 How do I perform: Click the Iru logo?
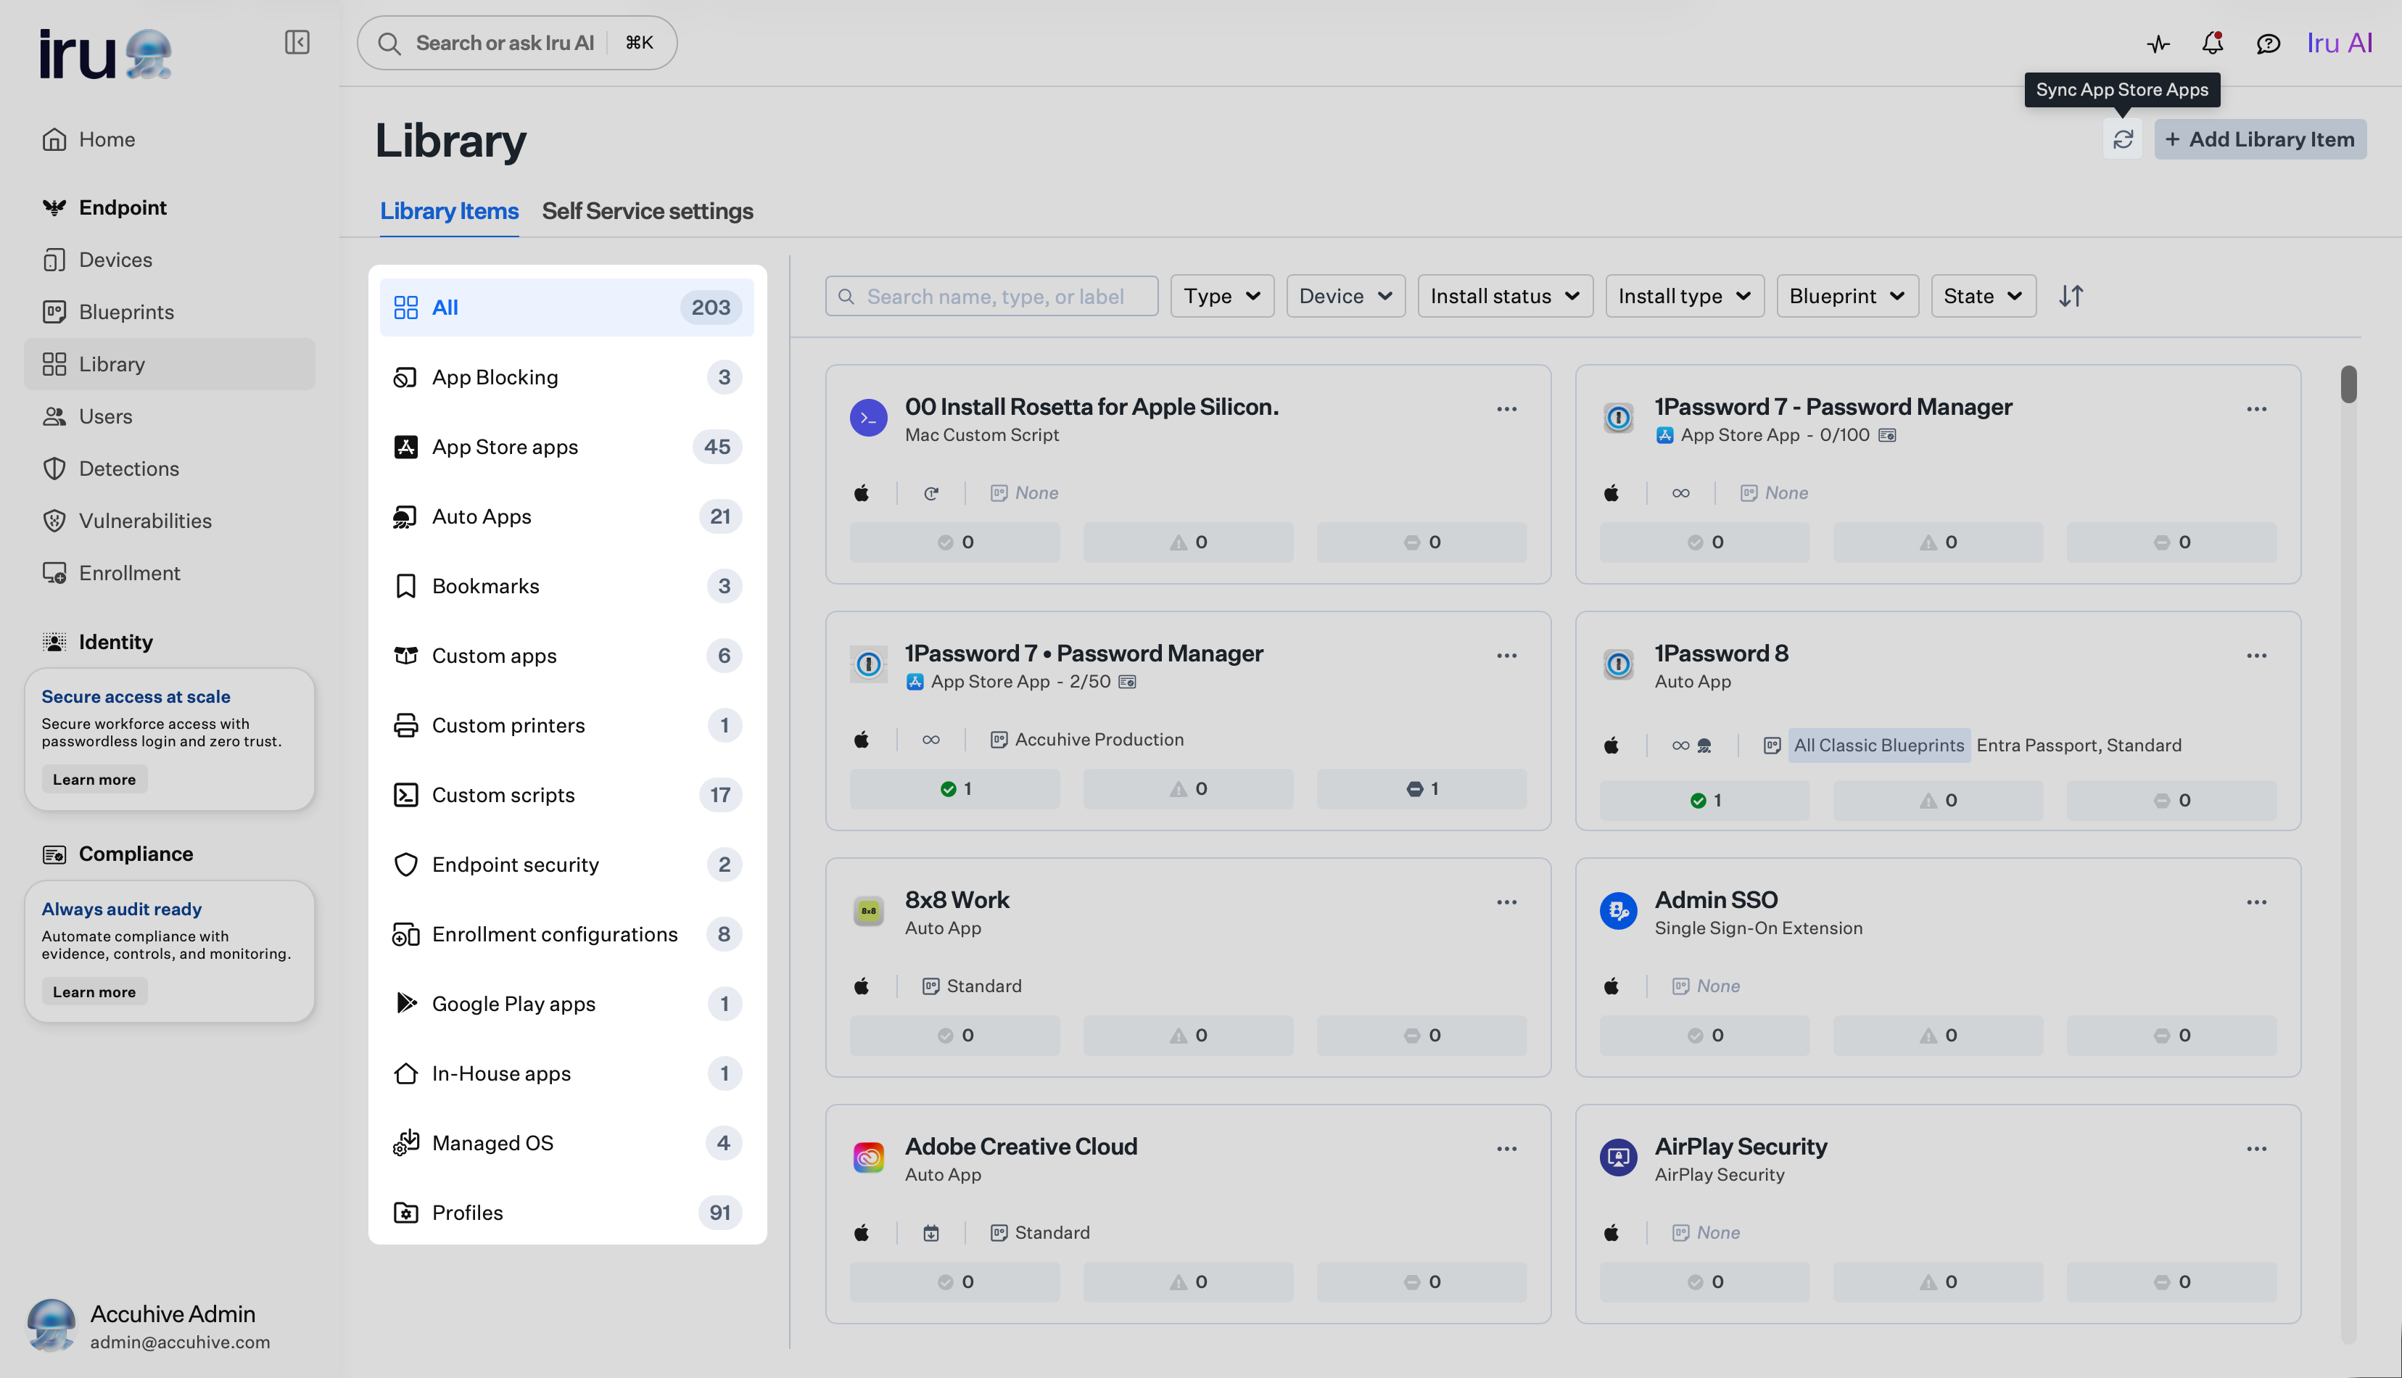click(105, 55)
